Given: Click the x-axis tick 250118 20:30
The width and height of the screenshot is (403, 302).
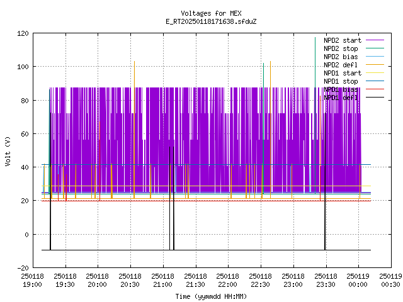Looking at the screenshot, I should (130, 281).
